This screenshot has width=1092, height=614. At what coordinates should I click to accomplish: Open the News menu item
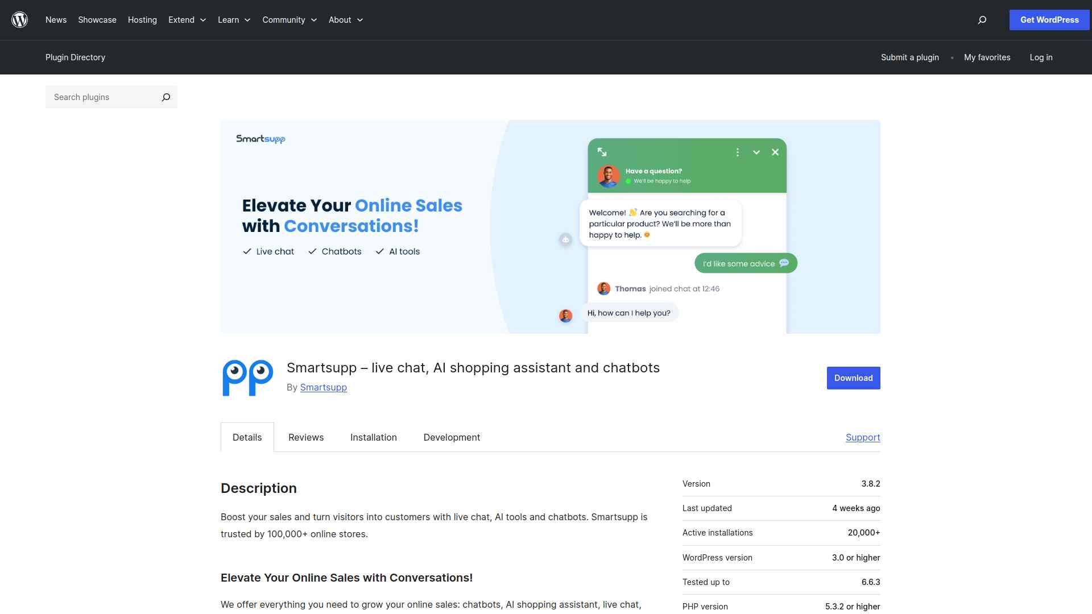[x=56, y=20]
